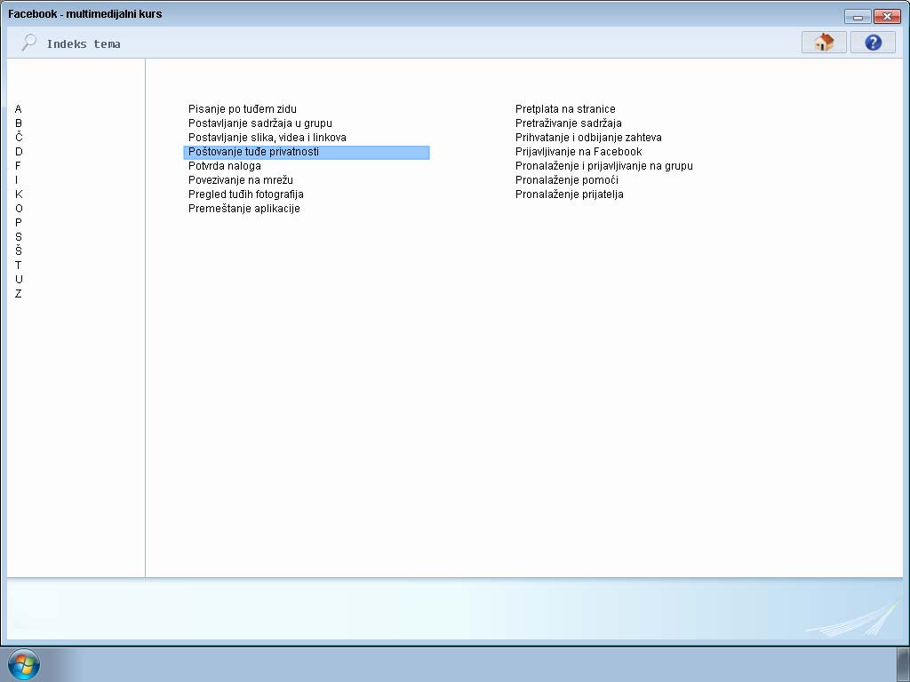Click the show desktop strip in the taskbar
This screenshot has height=682, width=910.
click(x=902, y=663)
